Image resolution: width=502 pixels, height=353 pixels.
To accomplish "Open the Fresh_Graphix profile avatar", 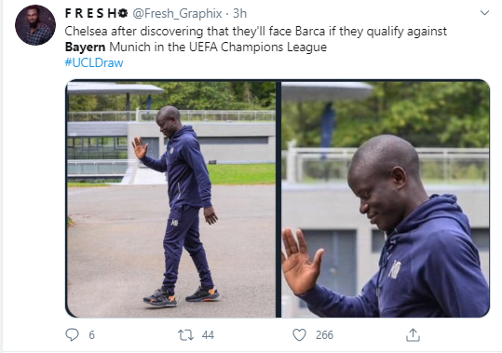I will click(35, 25).
